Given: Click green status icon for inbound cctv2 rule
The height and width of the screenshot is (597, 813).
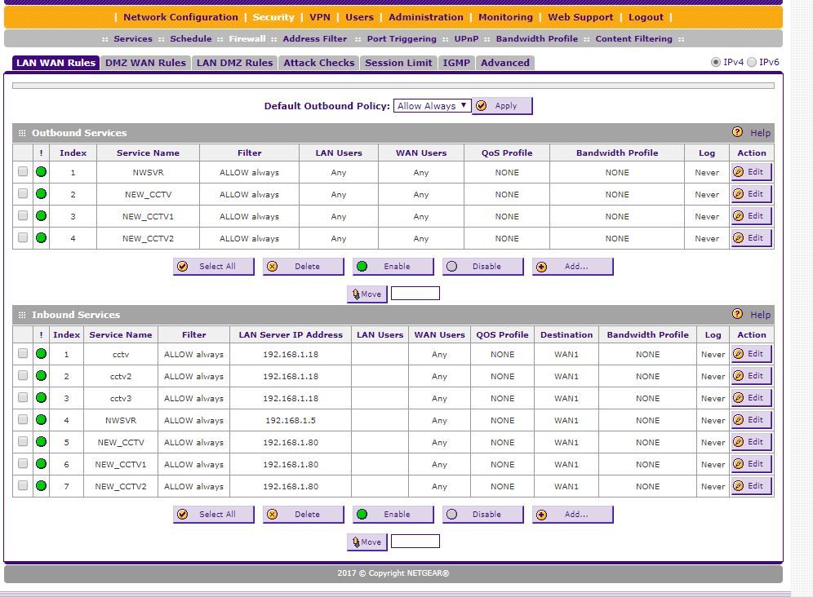Looking at the screenshot, I should (41, 376).
